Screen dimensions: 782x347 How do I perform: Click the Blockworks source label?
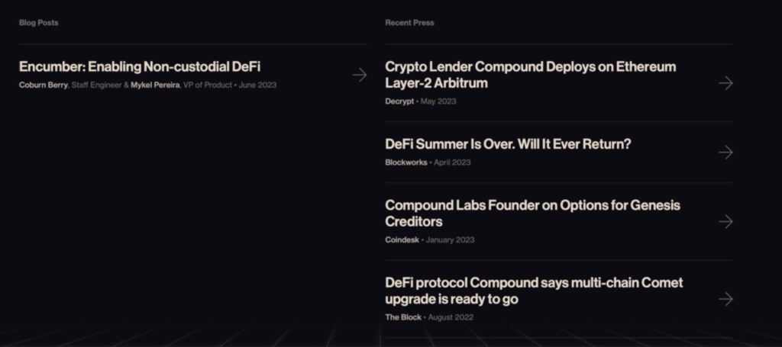(x=406, y=162)
